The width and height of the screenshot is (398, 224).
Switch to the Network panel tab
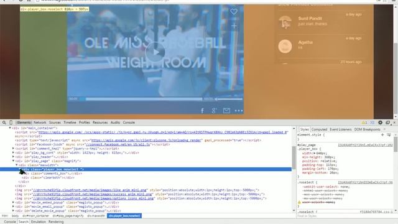coord(40,123)
